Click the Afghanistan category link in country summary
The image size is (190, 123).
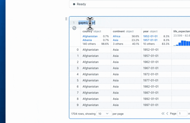coord(90,36)
